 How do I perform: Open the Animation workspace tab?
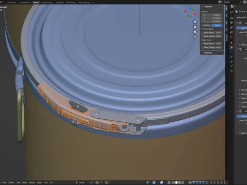(x=12, y=3)
